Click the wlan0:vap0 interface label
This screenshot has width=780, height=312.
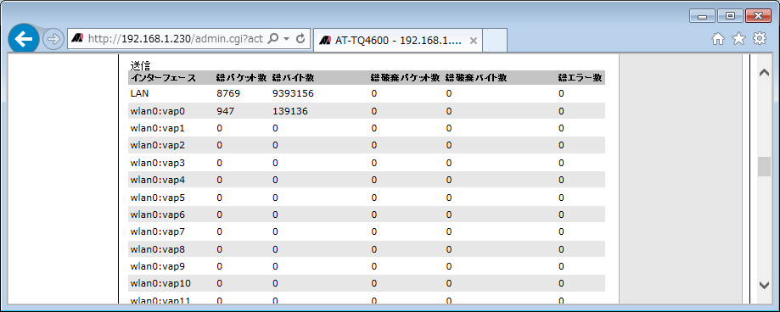(157, 111)
